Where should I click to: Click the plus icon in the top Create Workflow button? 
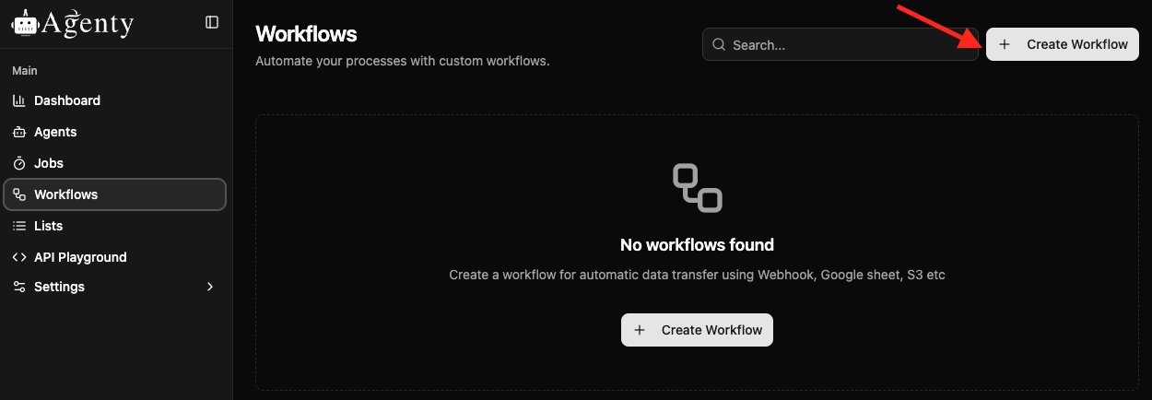coord(1005,44)
